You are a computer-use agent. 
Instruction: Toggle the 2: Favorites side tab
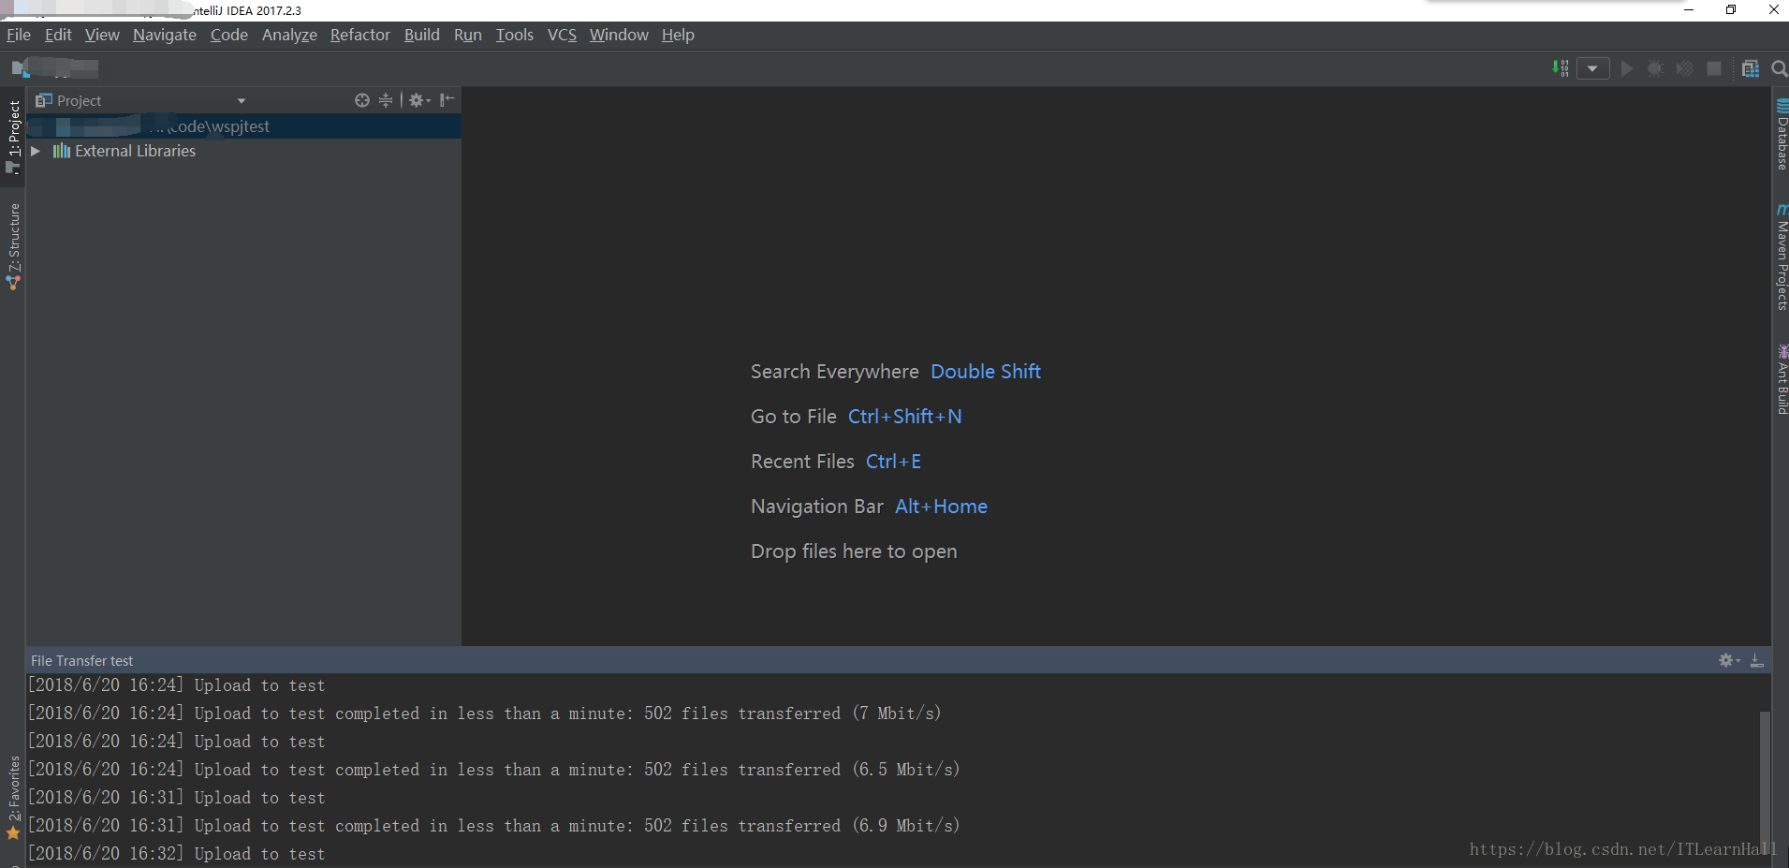pos(13,798)
